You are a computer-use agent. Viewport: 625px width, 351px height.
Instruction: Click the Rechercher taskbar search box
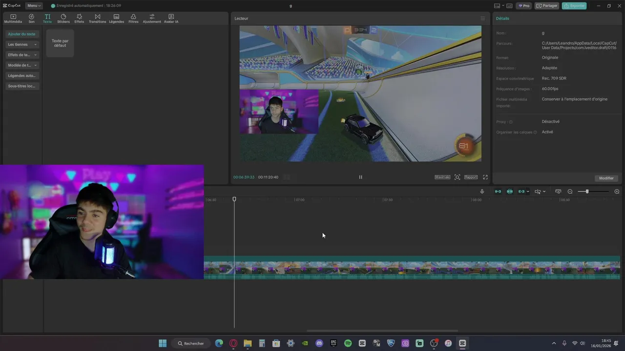pyautogui.click(x=191, y=343)
